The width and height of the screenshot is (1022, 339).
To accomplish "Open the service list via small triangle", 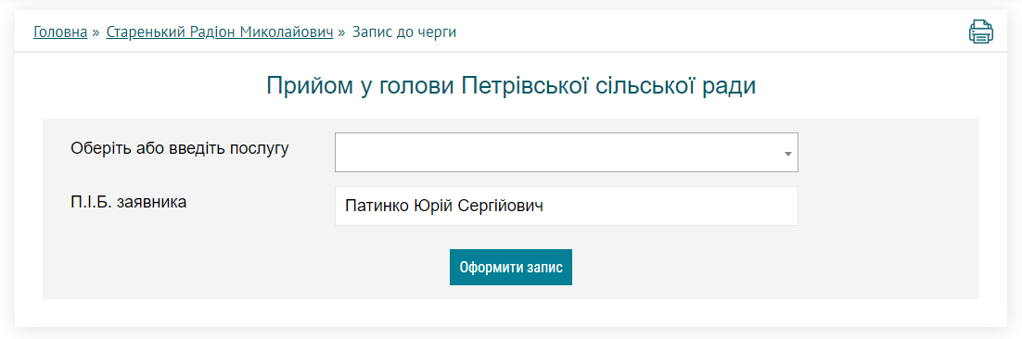I will [x=788, y=154].
